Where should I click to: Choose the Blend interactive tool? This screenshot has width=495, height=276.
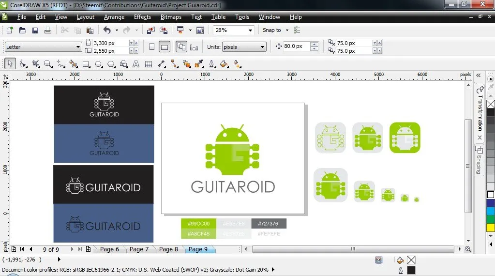click(187, 64)
